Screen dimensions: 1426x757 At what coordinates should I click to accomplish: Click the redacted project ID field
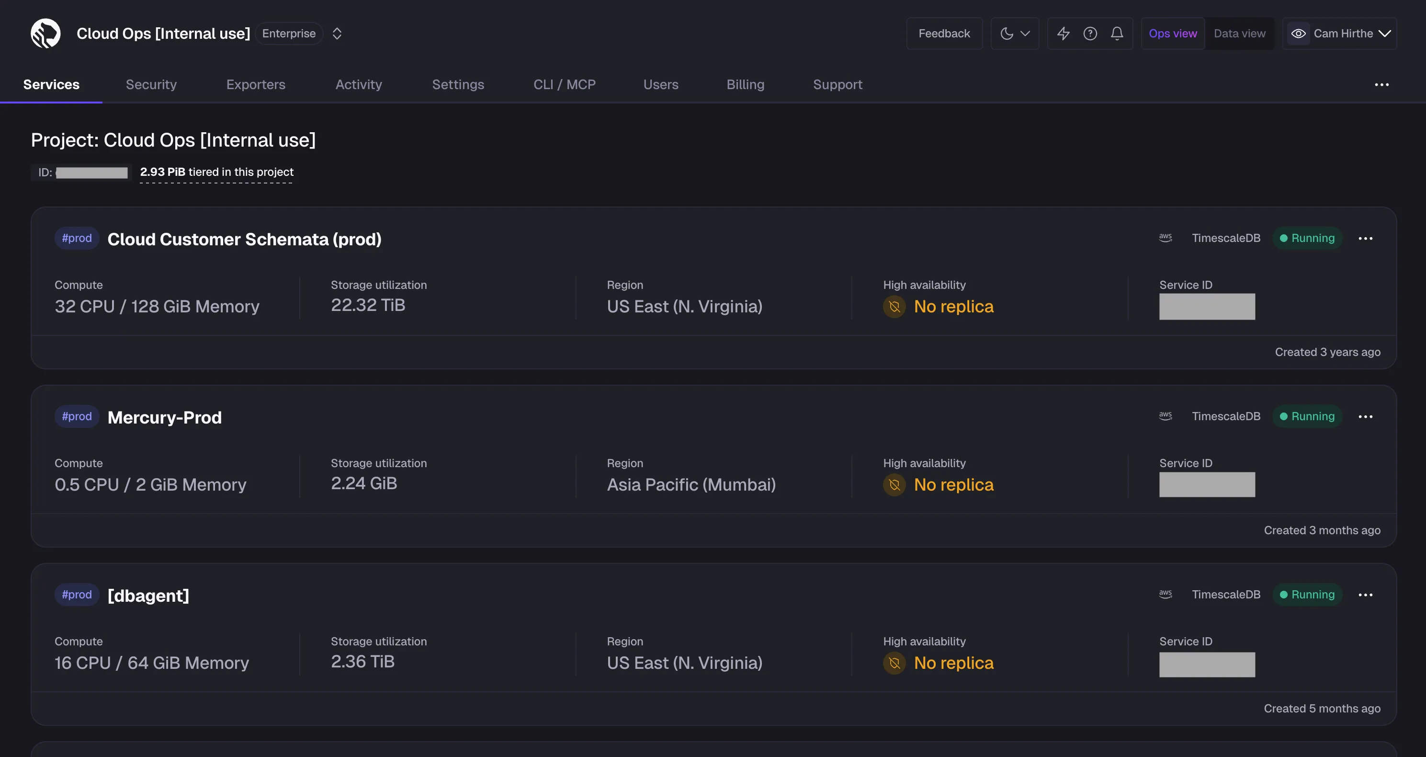[92, 172]
